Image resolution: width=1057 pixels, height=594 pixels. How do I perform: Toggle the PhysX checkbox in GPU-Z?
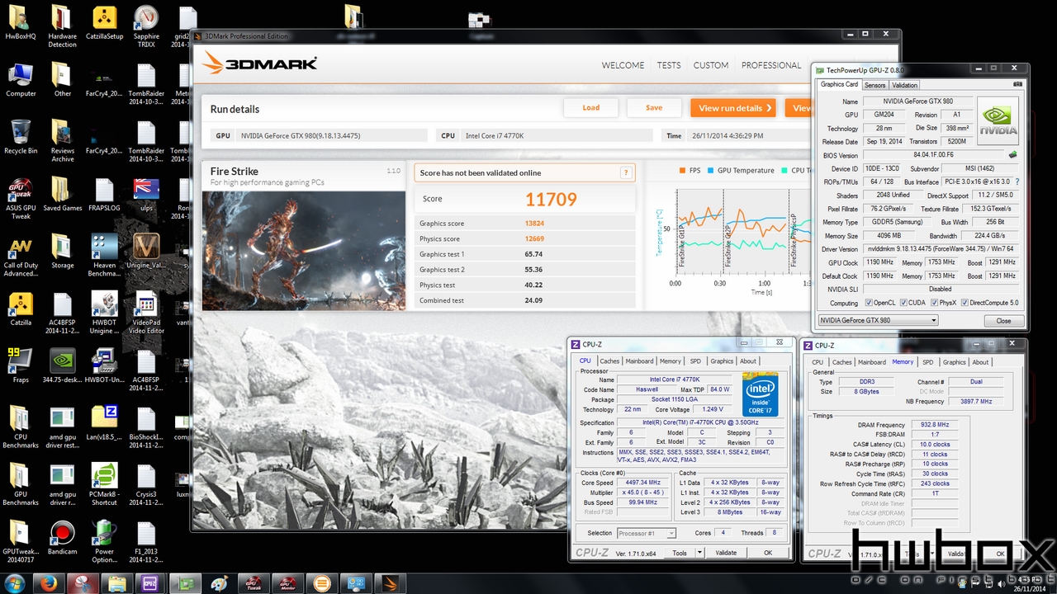pyautogui.click(x=933, y=303)
